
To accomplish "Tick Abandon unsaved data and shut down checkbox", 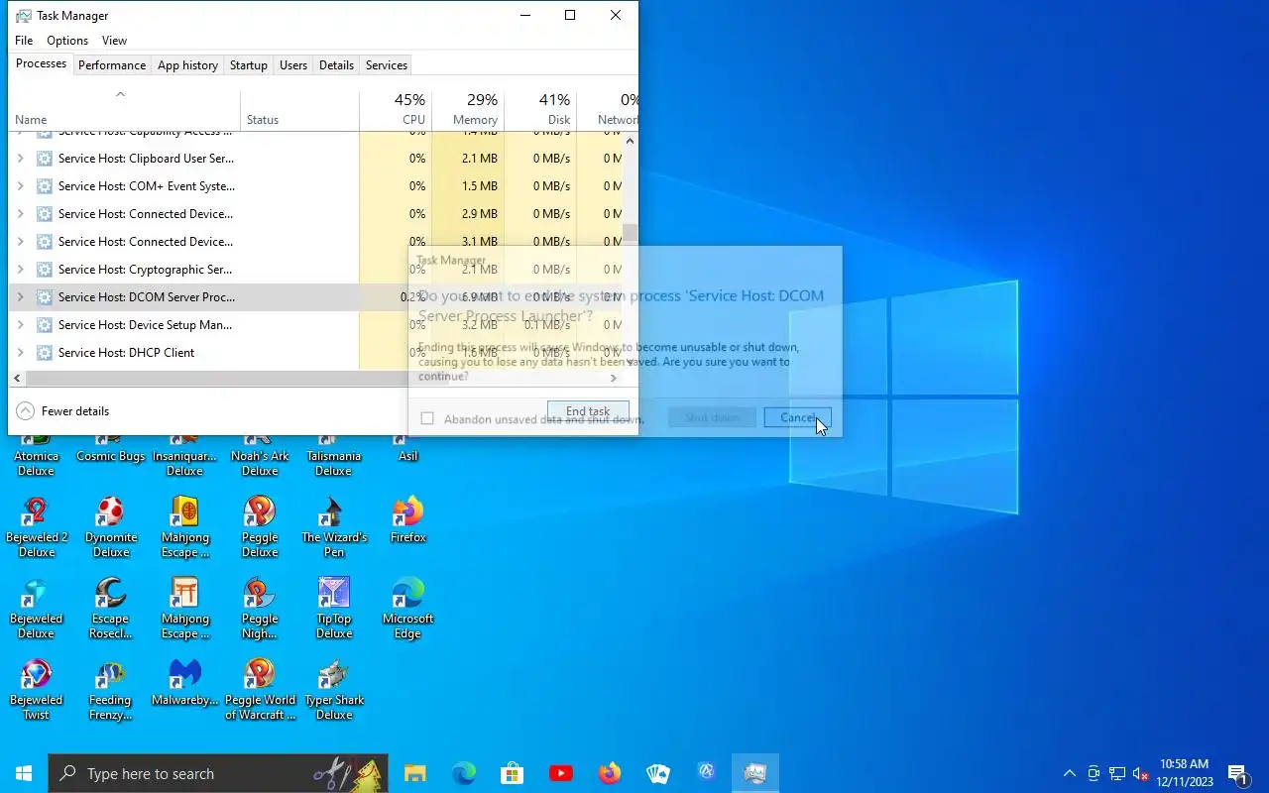I will point(427,418).
